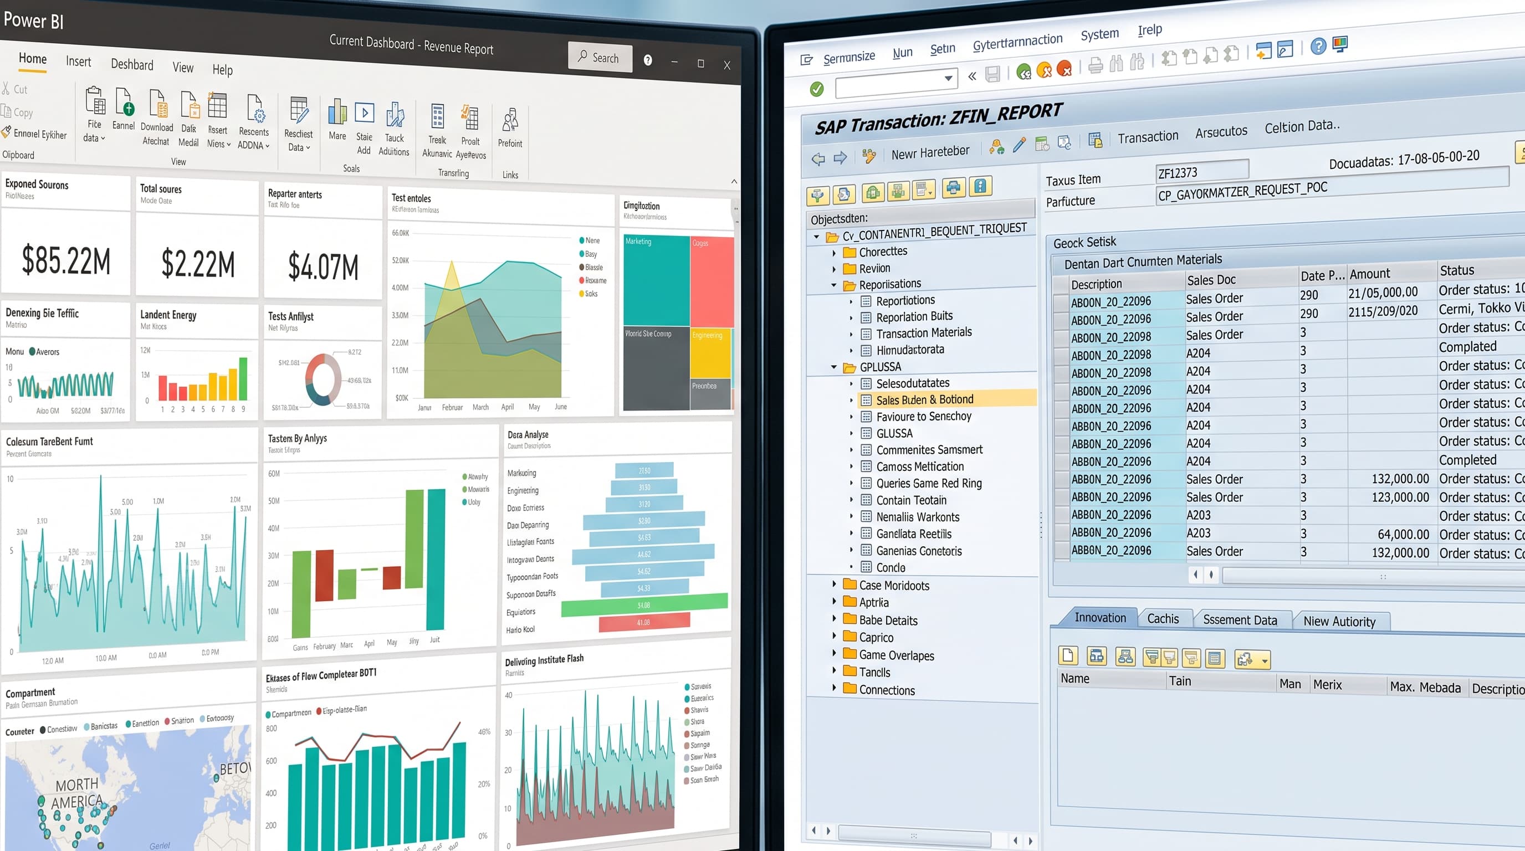The image size is (1525, 851).
Task: Click the Cut scissors in Power BI
Action: click(x=7, y=89)
